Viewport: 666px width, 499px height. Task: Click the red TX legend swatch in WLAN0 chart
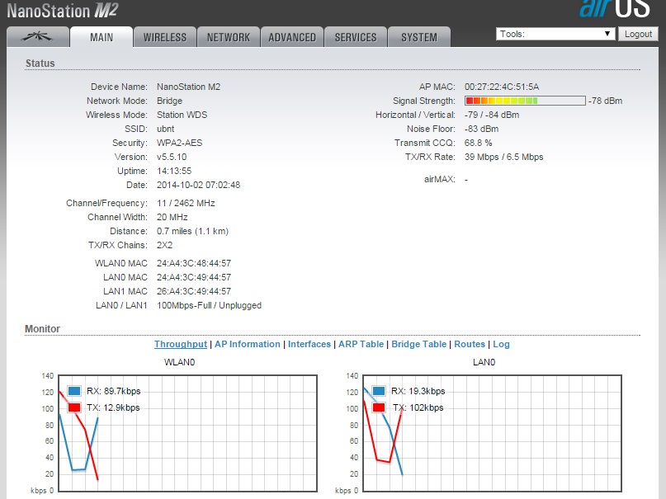coord(74,407)
